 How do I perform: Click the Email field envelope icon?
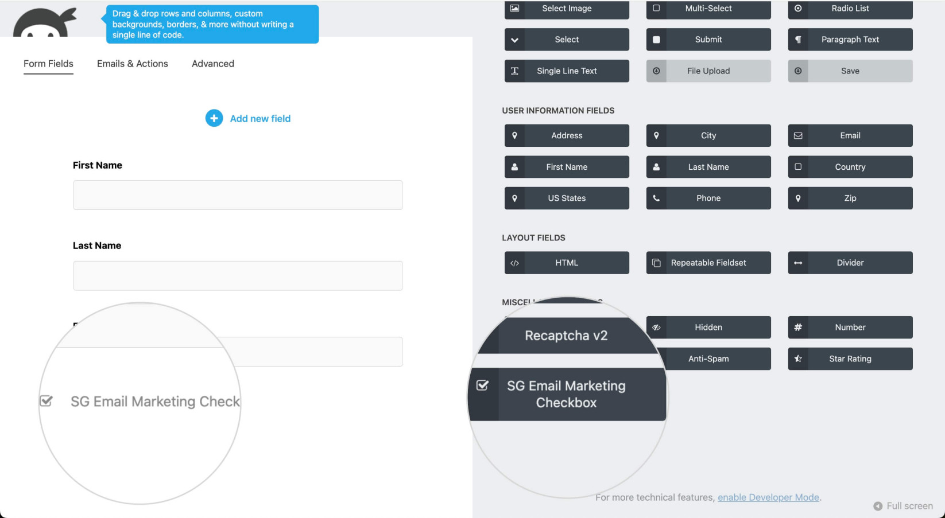pyautogui.click(x=798, y=136)
